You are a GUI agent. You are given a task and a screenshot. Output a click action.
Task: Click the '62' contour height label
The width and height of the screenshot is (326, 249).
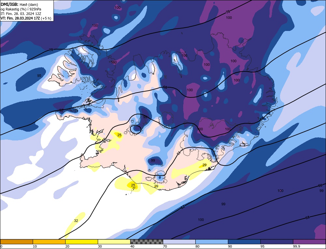coord(183,207)
